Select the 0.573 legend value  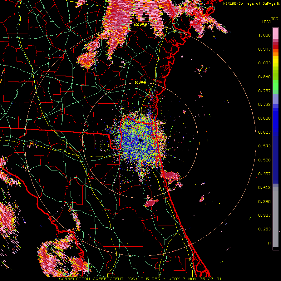(264, 146)
